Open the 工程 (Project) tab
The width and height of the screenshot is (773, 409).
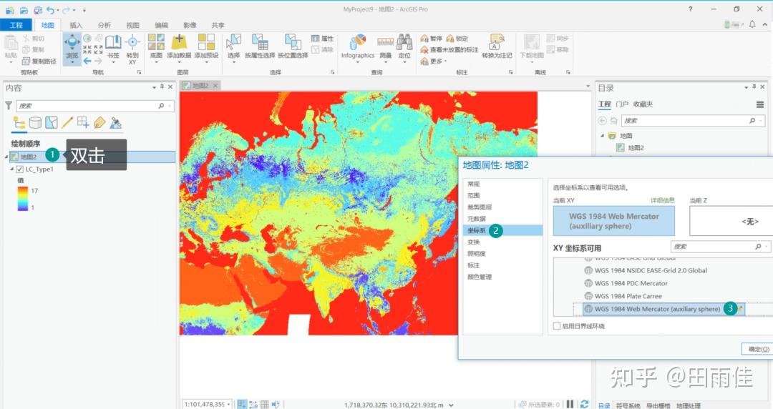pyautogui.click(x=16, y=25)
